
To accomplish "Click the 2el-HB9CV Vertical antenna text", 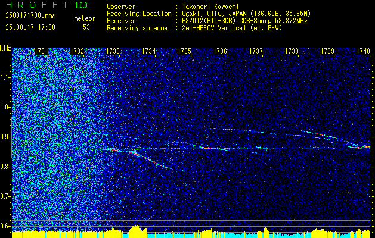I will (232, 28).
